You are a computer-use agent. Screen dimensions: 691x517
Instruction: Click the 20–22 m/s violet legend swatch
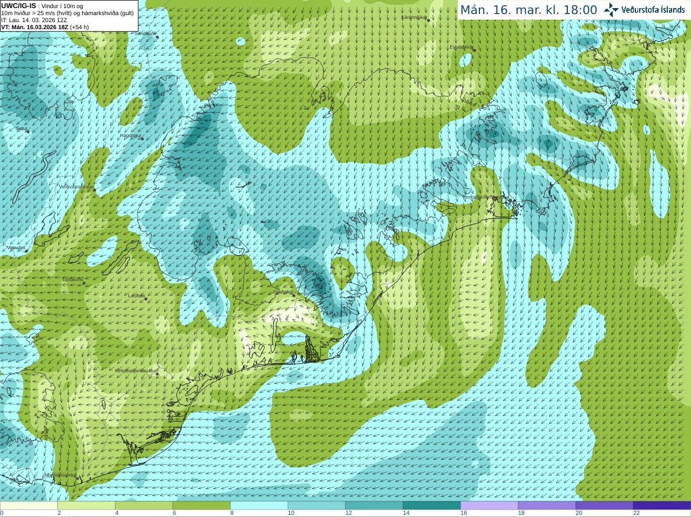605,506
